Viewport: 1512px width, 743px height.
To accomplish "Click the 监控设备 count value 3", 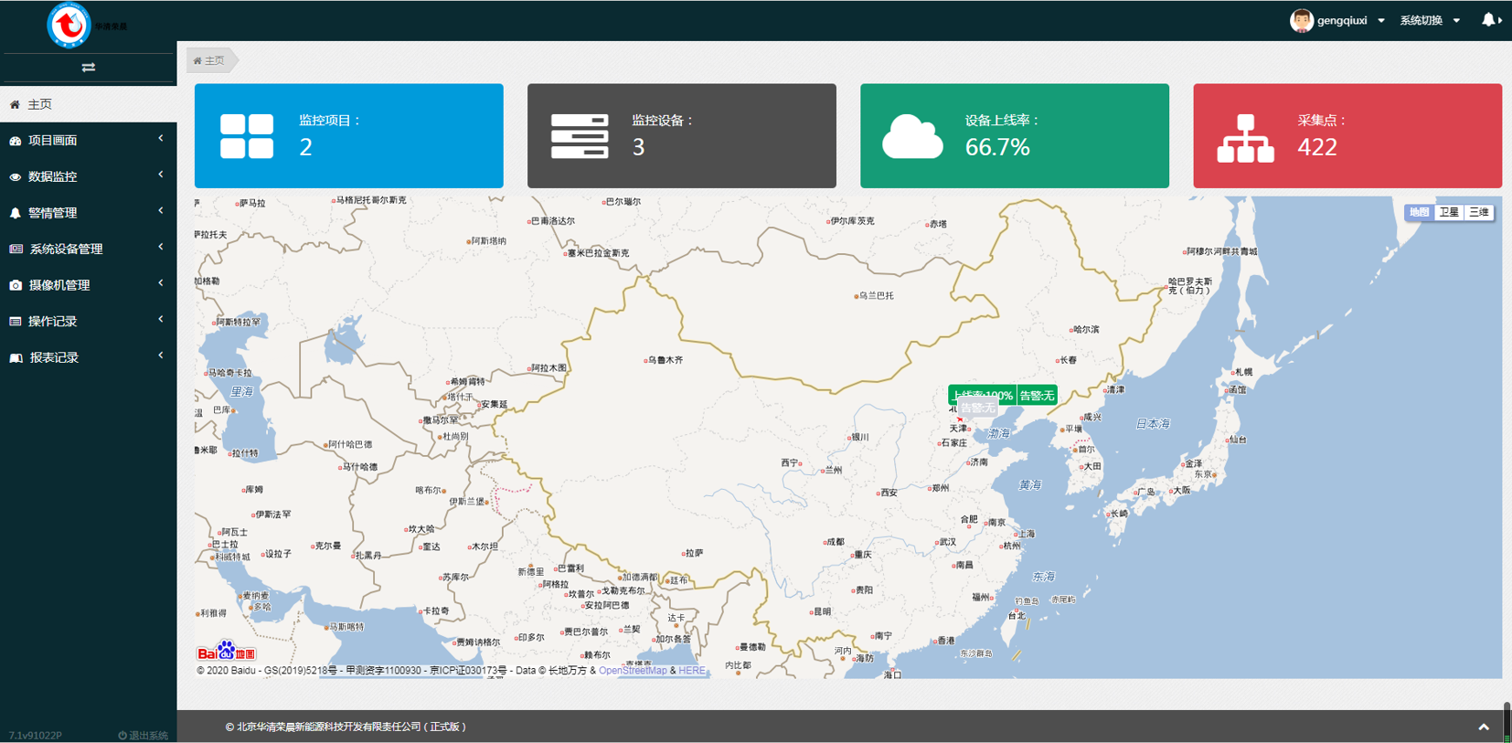I will click(x=638, y=147).
